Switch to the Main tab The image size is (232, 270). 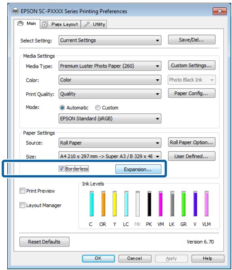coord(27,23)
